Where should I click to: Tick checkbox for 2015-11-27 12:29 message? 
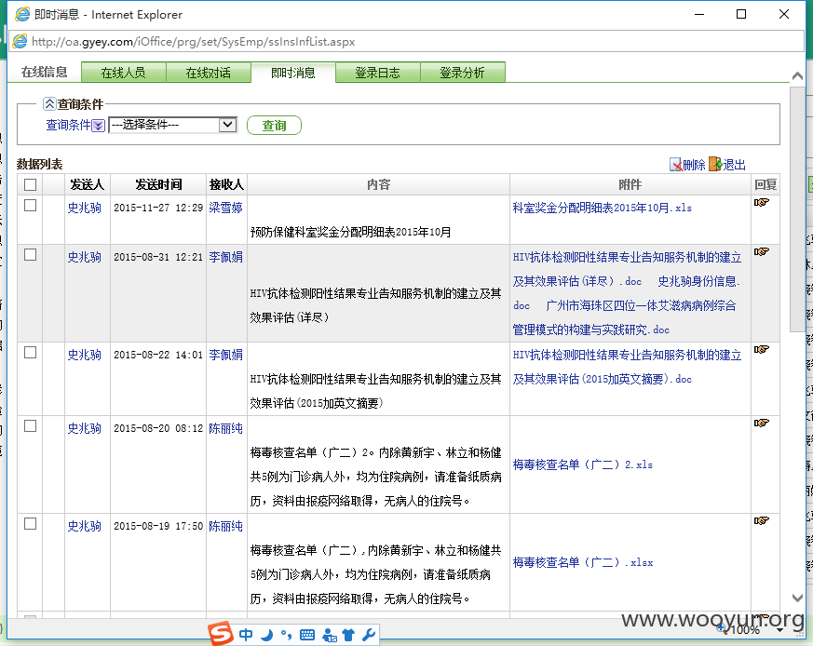pyautogui.click(x=30, y=206)
